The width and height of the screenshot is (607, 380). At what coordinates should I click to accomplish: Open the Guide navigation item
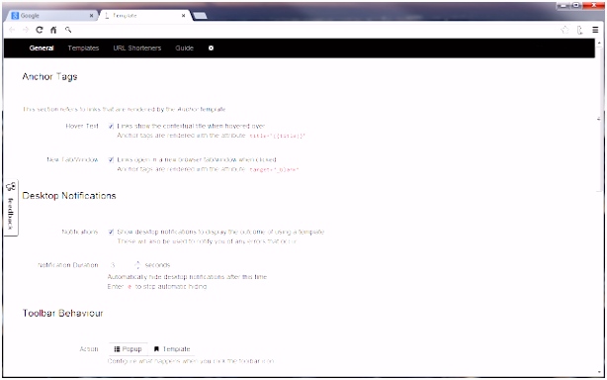pyautogui.click(x=184, y=48)
